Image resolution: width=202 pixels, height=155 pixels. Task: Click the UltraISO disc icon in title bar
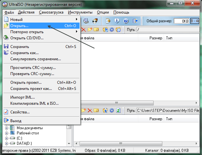point(5,5)
